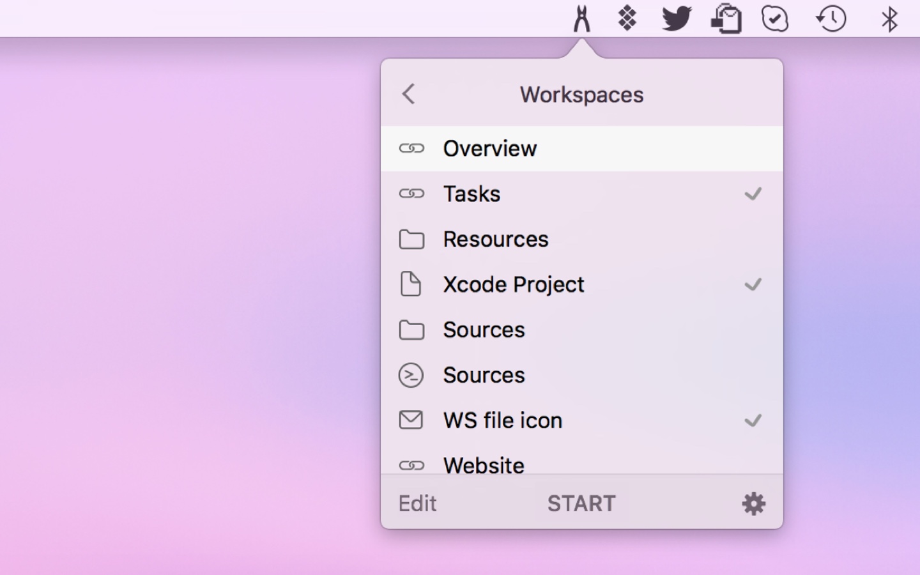Select the Website workspace entry
Viewport: 920px width, 575px height.
pos(484,465)
